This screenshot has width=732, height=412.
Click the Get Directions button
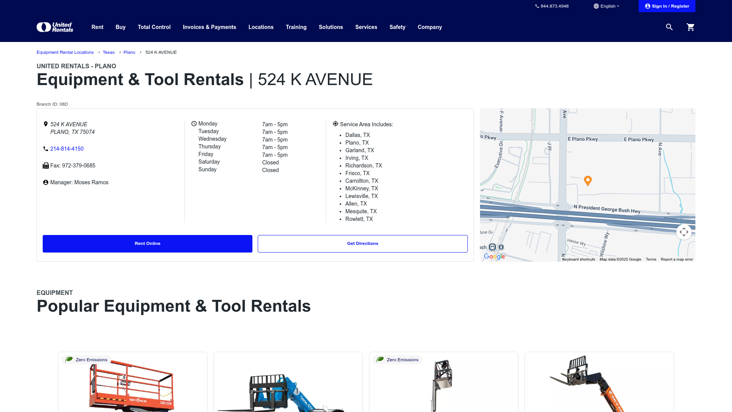[x=363, y=243]
